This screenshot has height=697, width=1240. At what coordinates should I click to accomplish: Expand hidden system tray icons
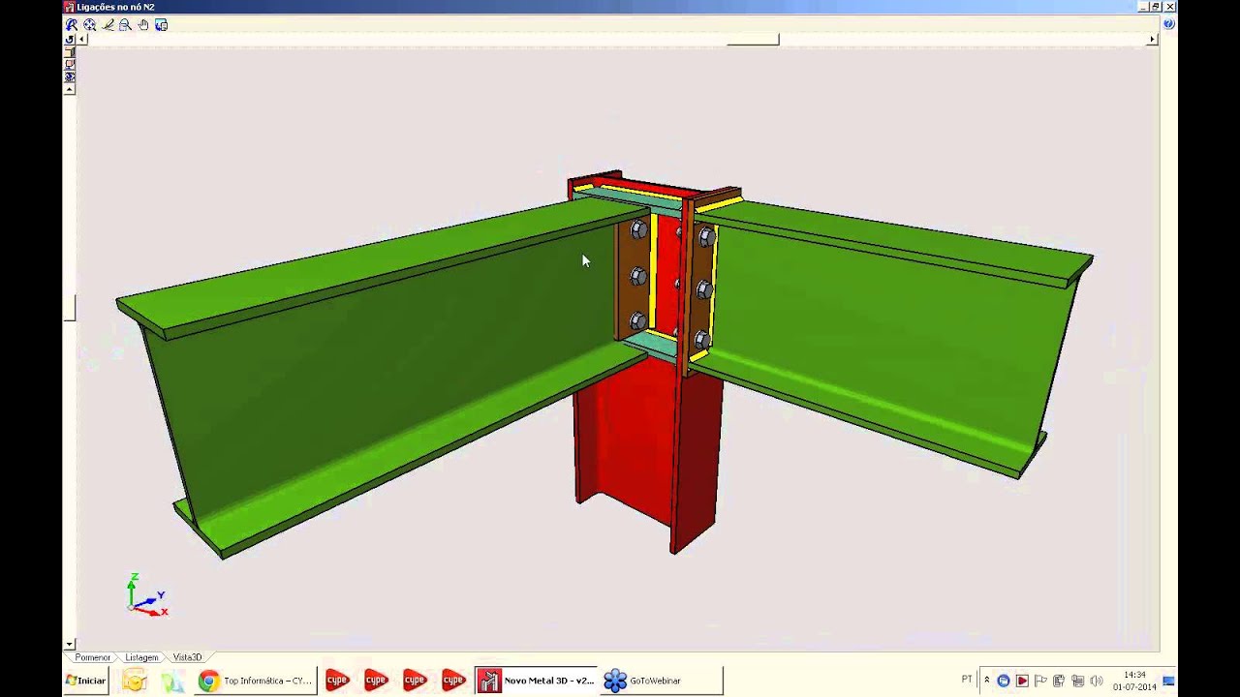pos(986,681)
